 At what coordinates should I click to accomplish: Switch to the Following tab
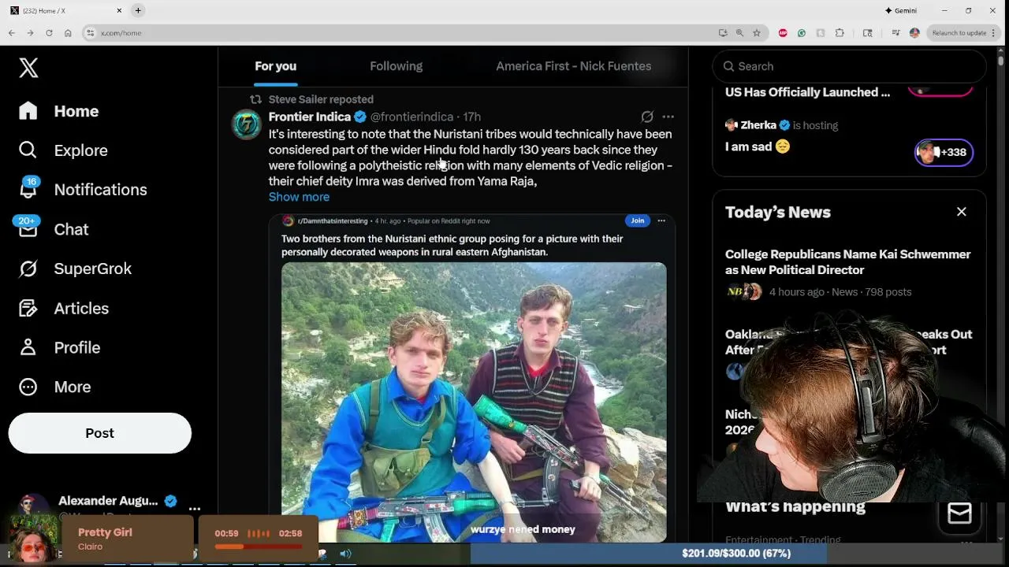point(397,66)
